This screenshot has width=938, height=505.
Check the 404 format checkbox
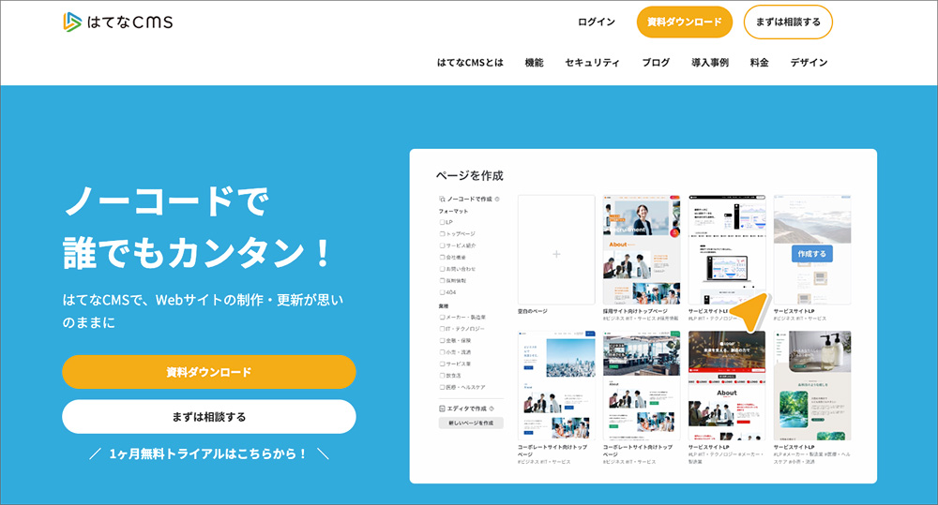point(442,292)
